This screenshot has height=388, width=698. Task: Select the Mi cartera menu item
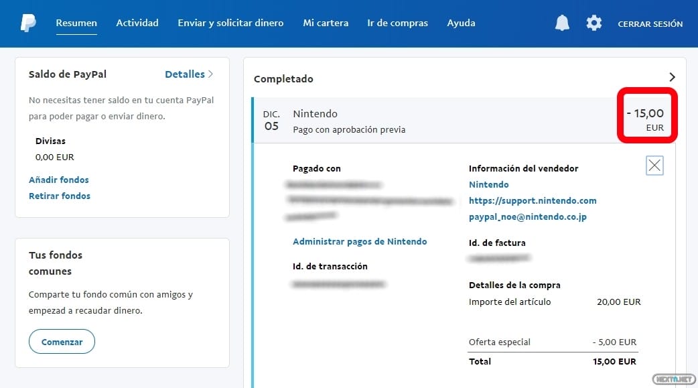point(326,23)
